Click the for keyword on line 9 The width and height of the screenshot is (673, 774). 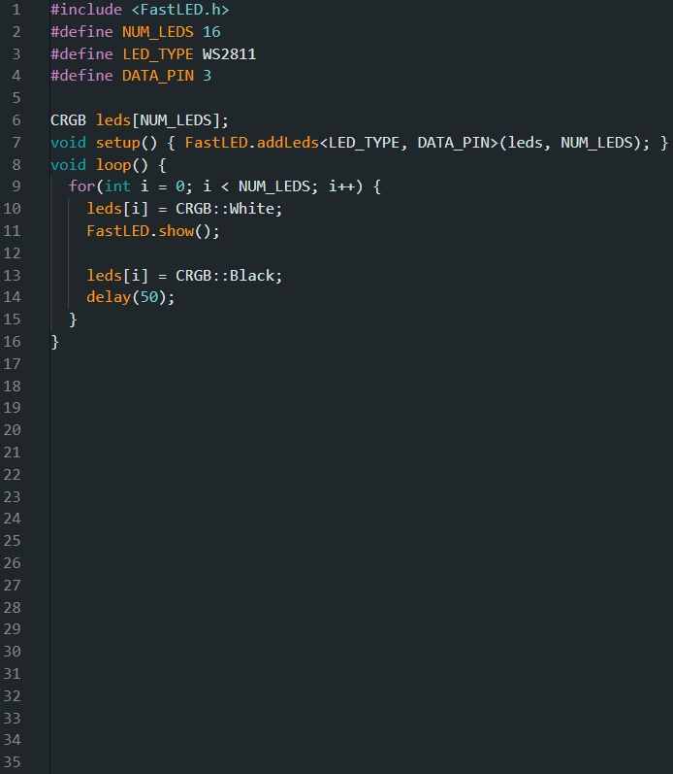click(81, 186)
